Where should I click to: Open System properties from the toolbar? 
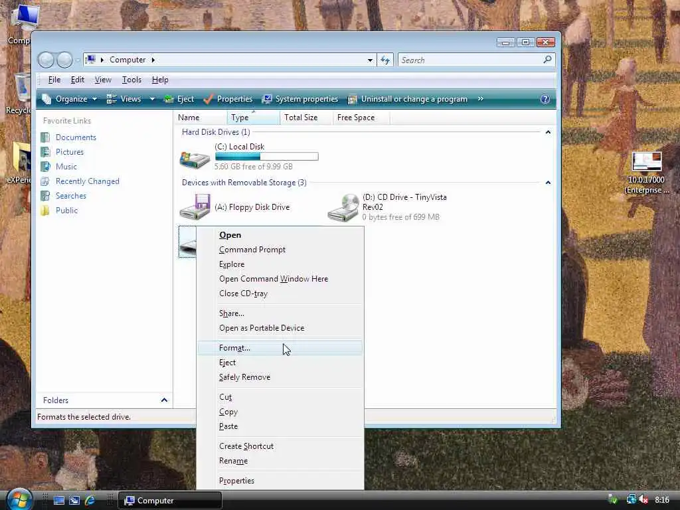[x=300, y=100]
